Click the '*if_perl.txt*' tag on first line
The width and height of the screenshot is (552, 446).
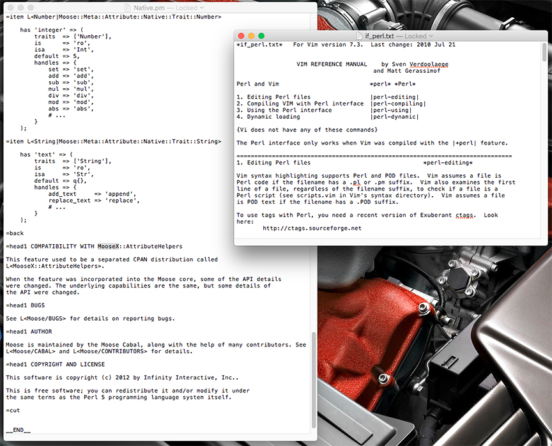coord(259,45)
